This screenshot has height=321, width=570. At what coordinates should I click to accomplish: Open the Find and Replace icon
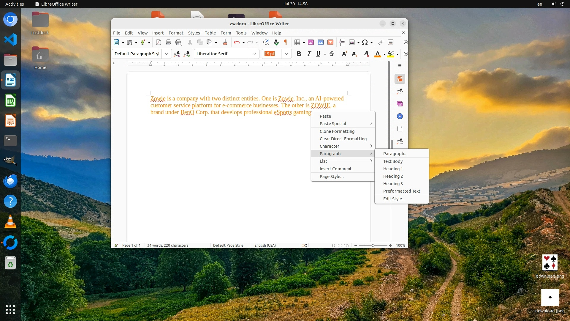[x=266, y=42]
